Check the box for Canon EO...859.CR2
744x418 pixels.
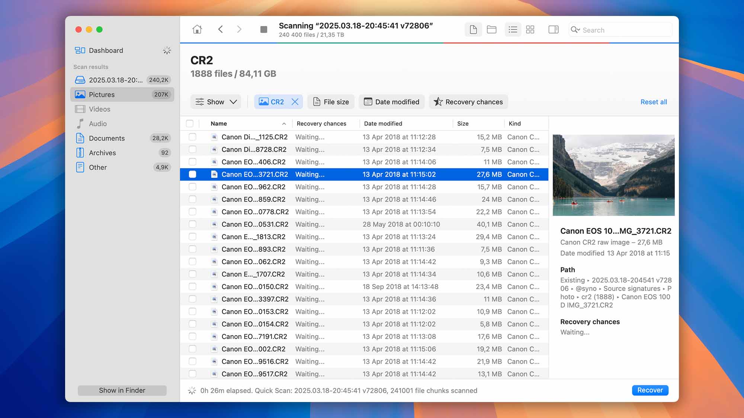(x=192, y=200)
